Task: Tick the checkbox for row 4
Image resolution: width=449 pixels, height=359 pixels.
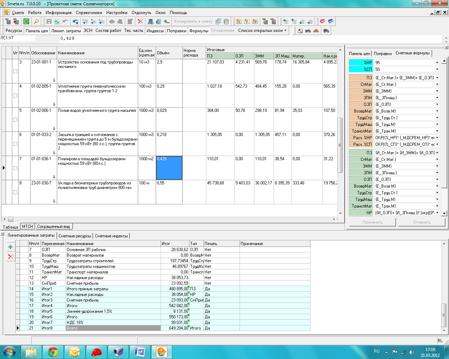Action: click(x=15, y=95)
